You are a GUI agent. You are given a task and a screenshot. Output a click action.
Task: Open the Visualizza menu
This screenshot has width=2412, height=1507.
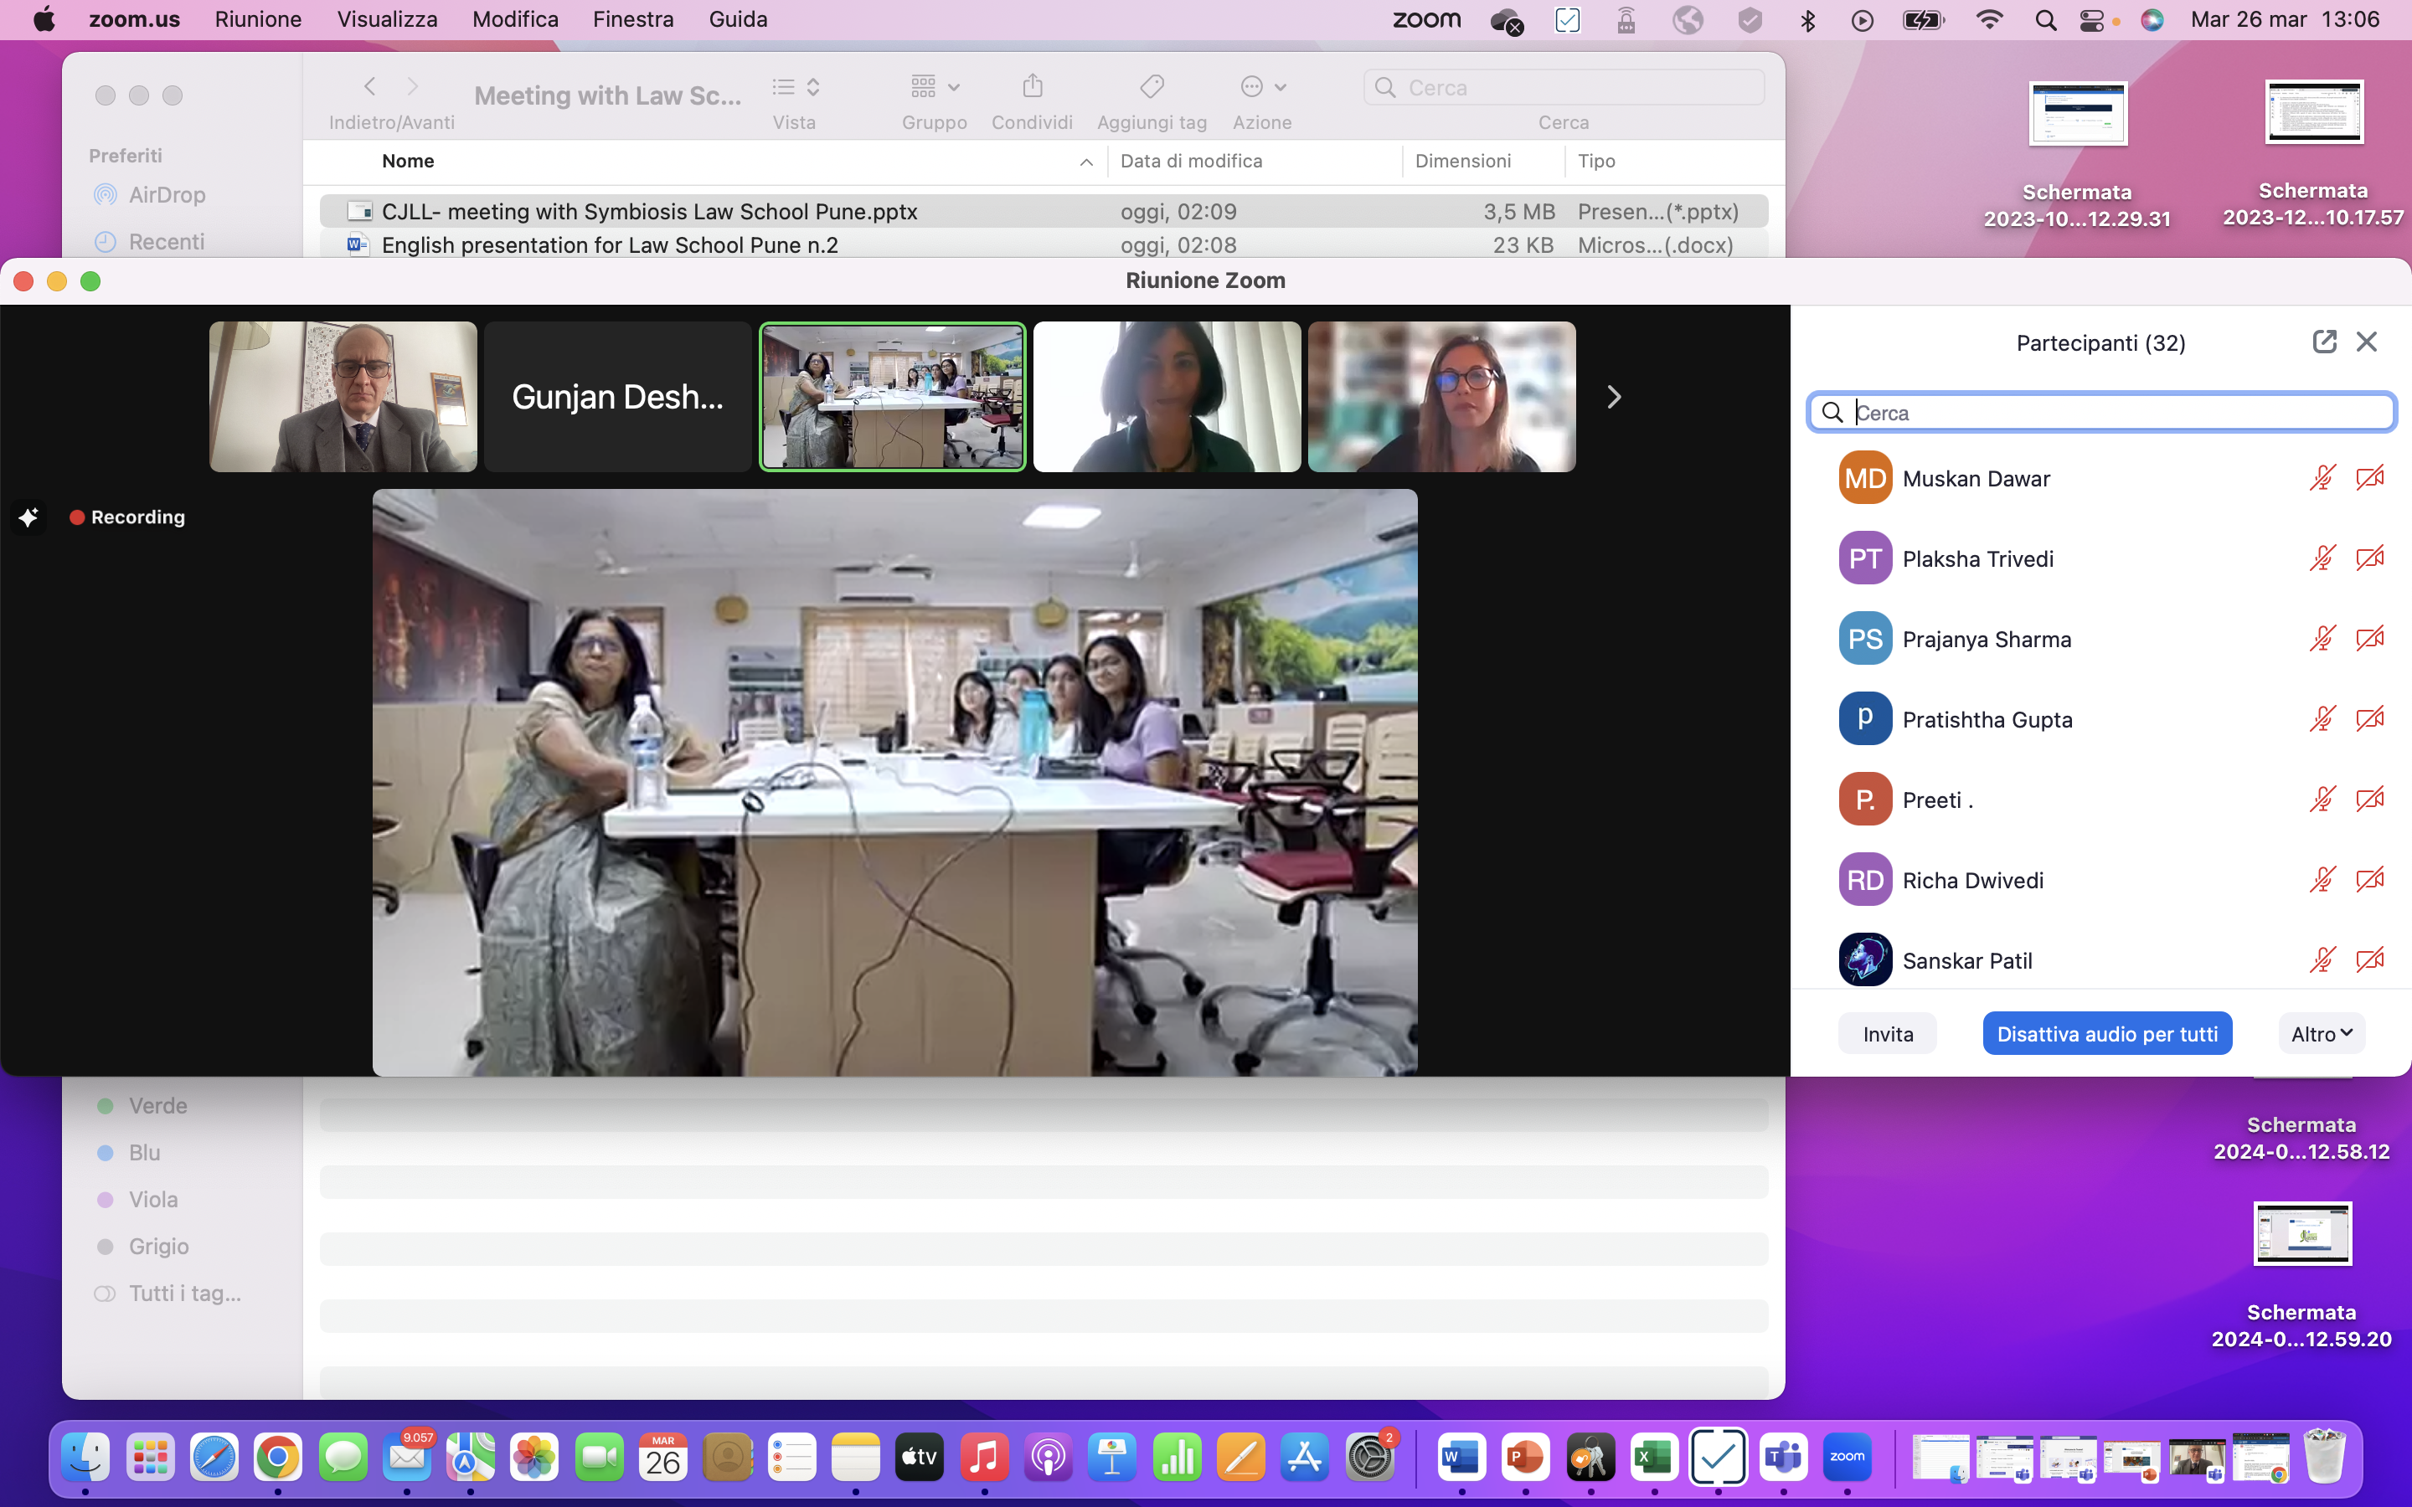click(387, 20)
